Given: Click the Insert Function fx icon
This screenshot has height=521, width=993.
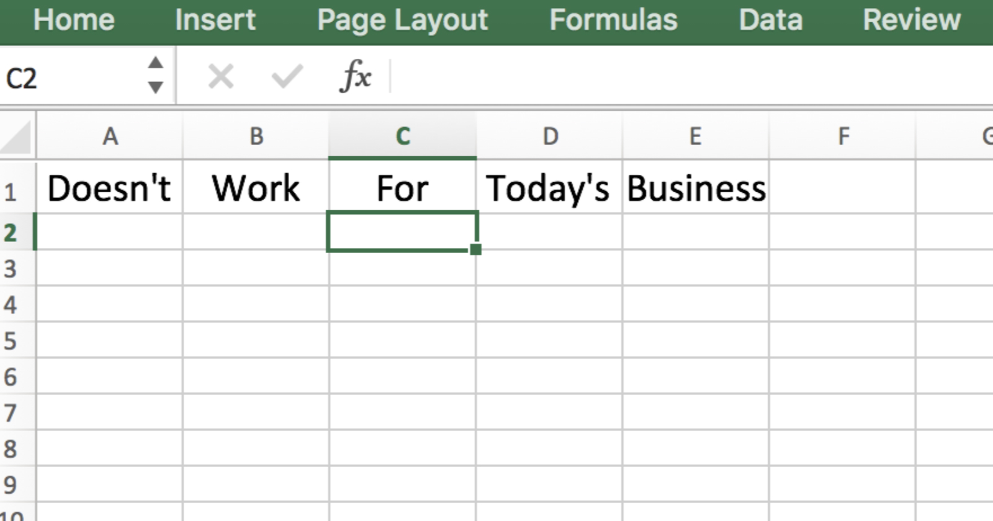Looking at the screenshot, I should coord(357,76).
